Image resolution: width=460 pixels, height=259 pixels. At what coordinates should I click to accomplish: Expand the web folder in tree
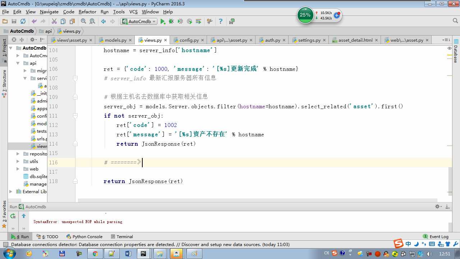click(x=18, y=169)
